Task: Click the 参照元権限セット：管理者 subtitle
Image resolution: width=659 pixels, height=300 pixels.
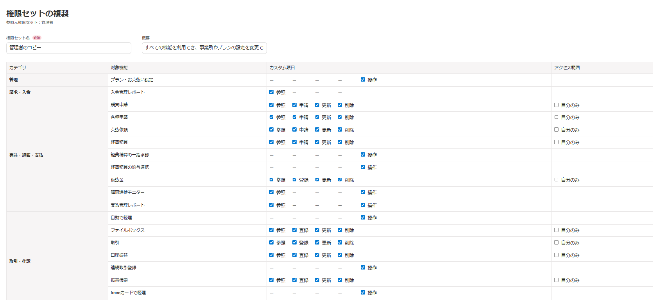Action: 30,23
